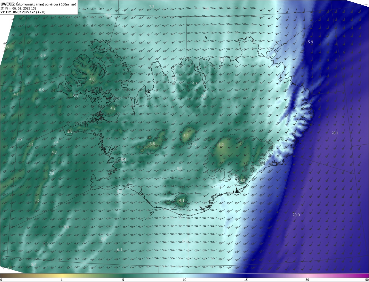
Task: Select the colour scale tick label 30
Action: click(x=307, y=280)
